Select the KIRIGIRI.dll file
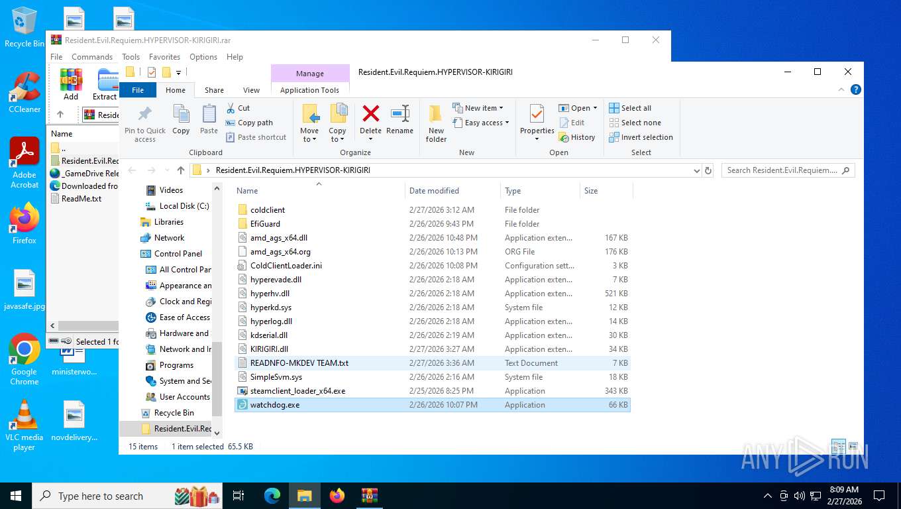 point(432,349)
